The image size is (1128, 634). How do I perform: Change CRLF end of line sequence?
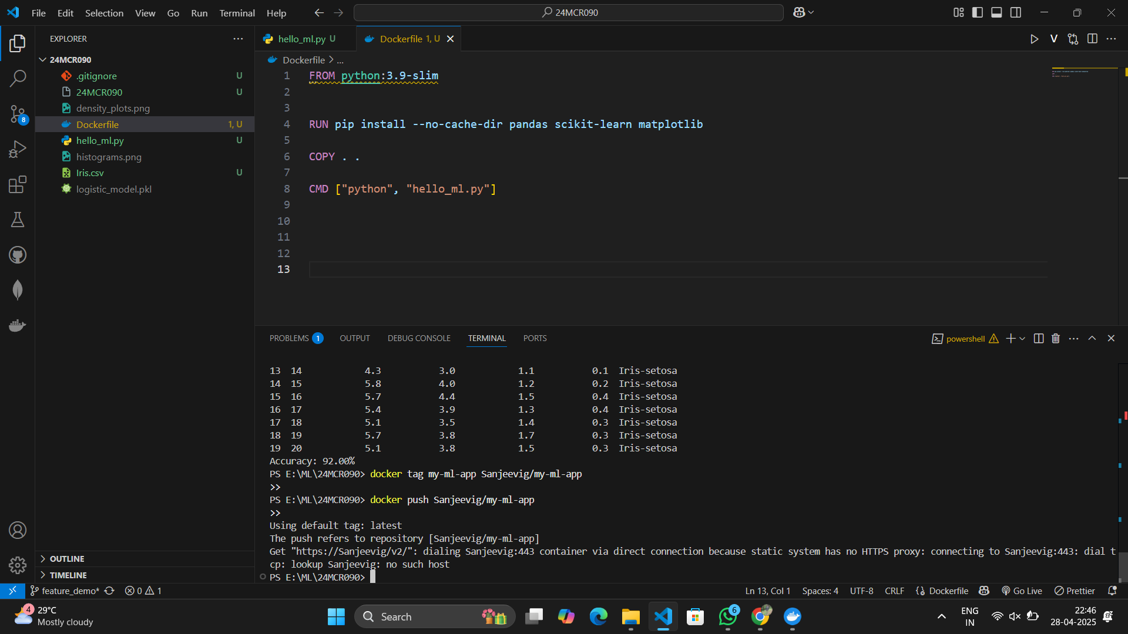[894, 591]
